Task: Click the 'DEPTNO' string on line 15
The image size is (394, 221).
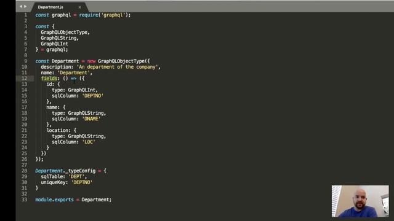Action: (x=93, y=96)
